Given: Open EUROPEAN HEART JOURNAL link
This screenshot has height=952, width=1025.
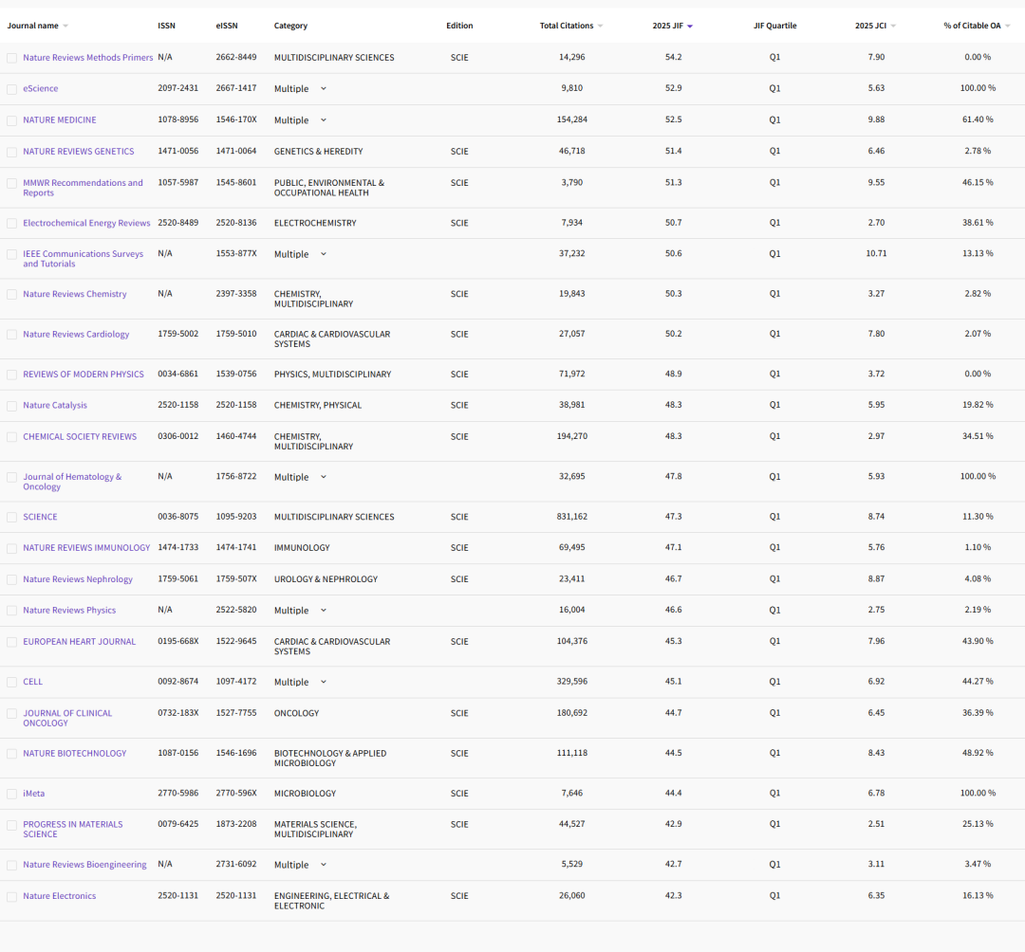Looking at the screenshot, I should click(x=79, y=642).
